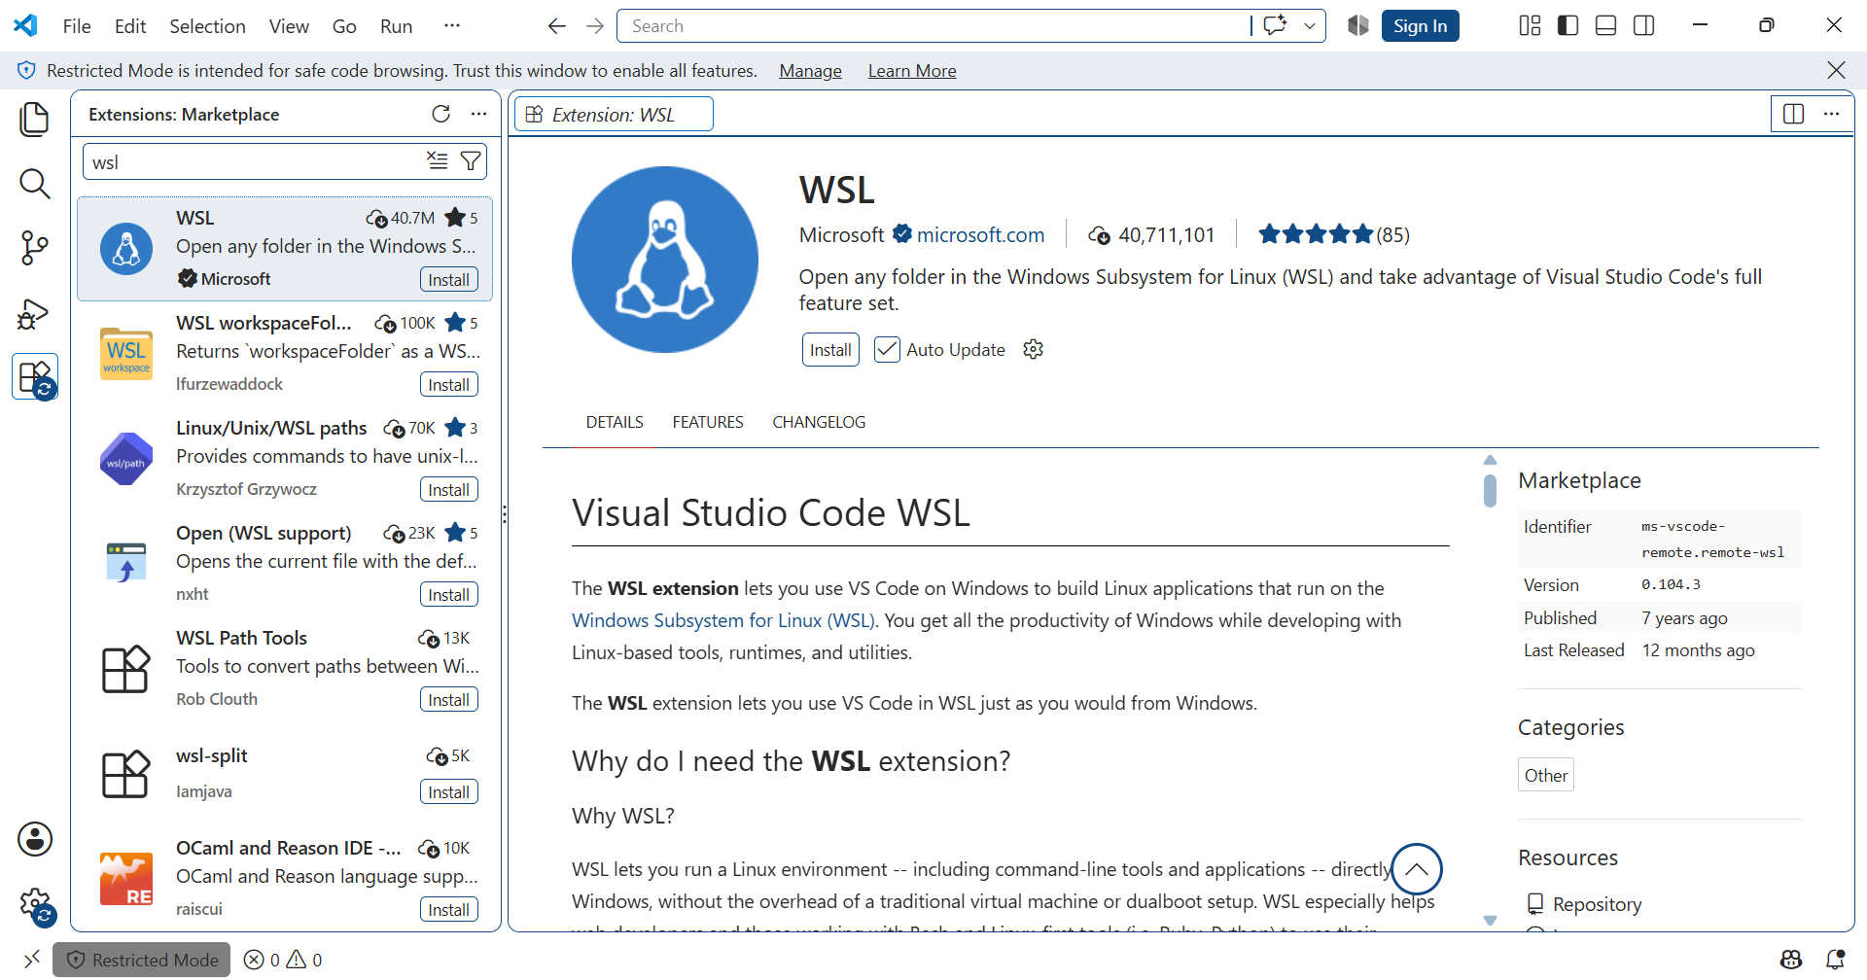This screenshot has height=980, width=1867.
Task: Install Linux/Unix/WSL paths extension
Action: coord(449,490)
